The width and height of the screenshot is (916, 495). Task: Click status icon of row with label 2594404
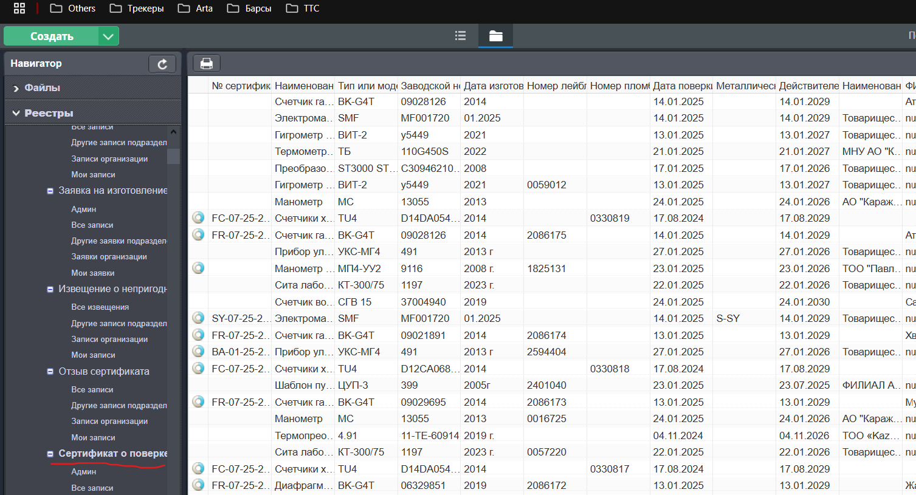coord(198,351)
